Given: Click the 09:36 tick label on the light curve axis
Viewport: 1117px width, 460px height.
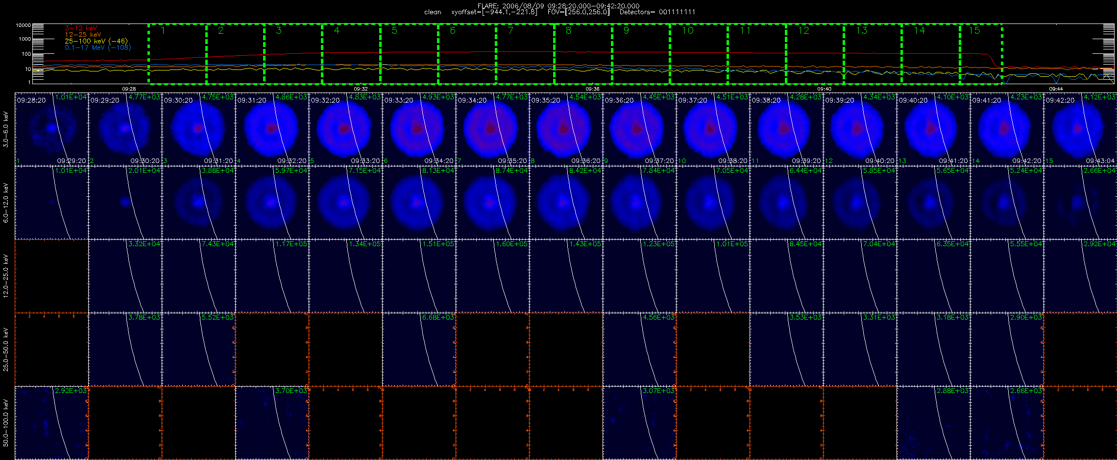Looking at the screenshot, I should click(592, 89).
